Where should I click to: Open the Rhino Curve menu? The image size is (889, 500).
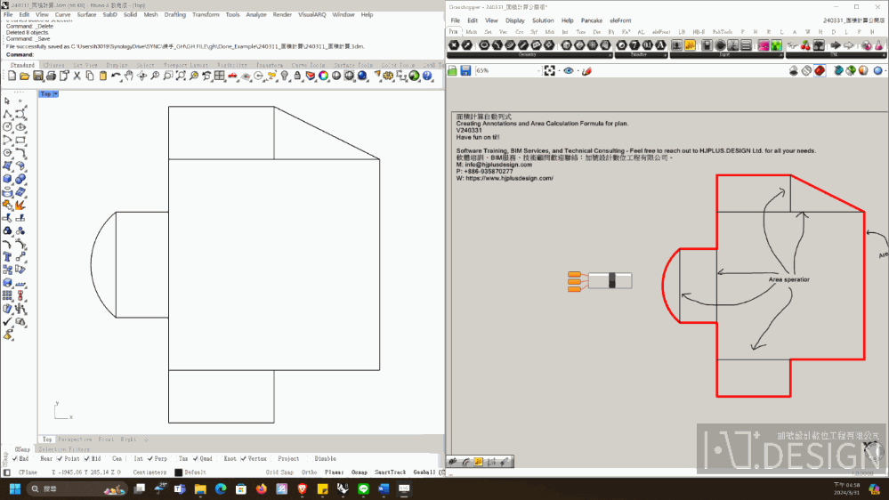[62, 15]
